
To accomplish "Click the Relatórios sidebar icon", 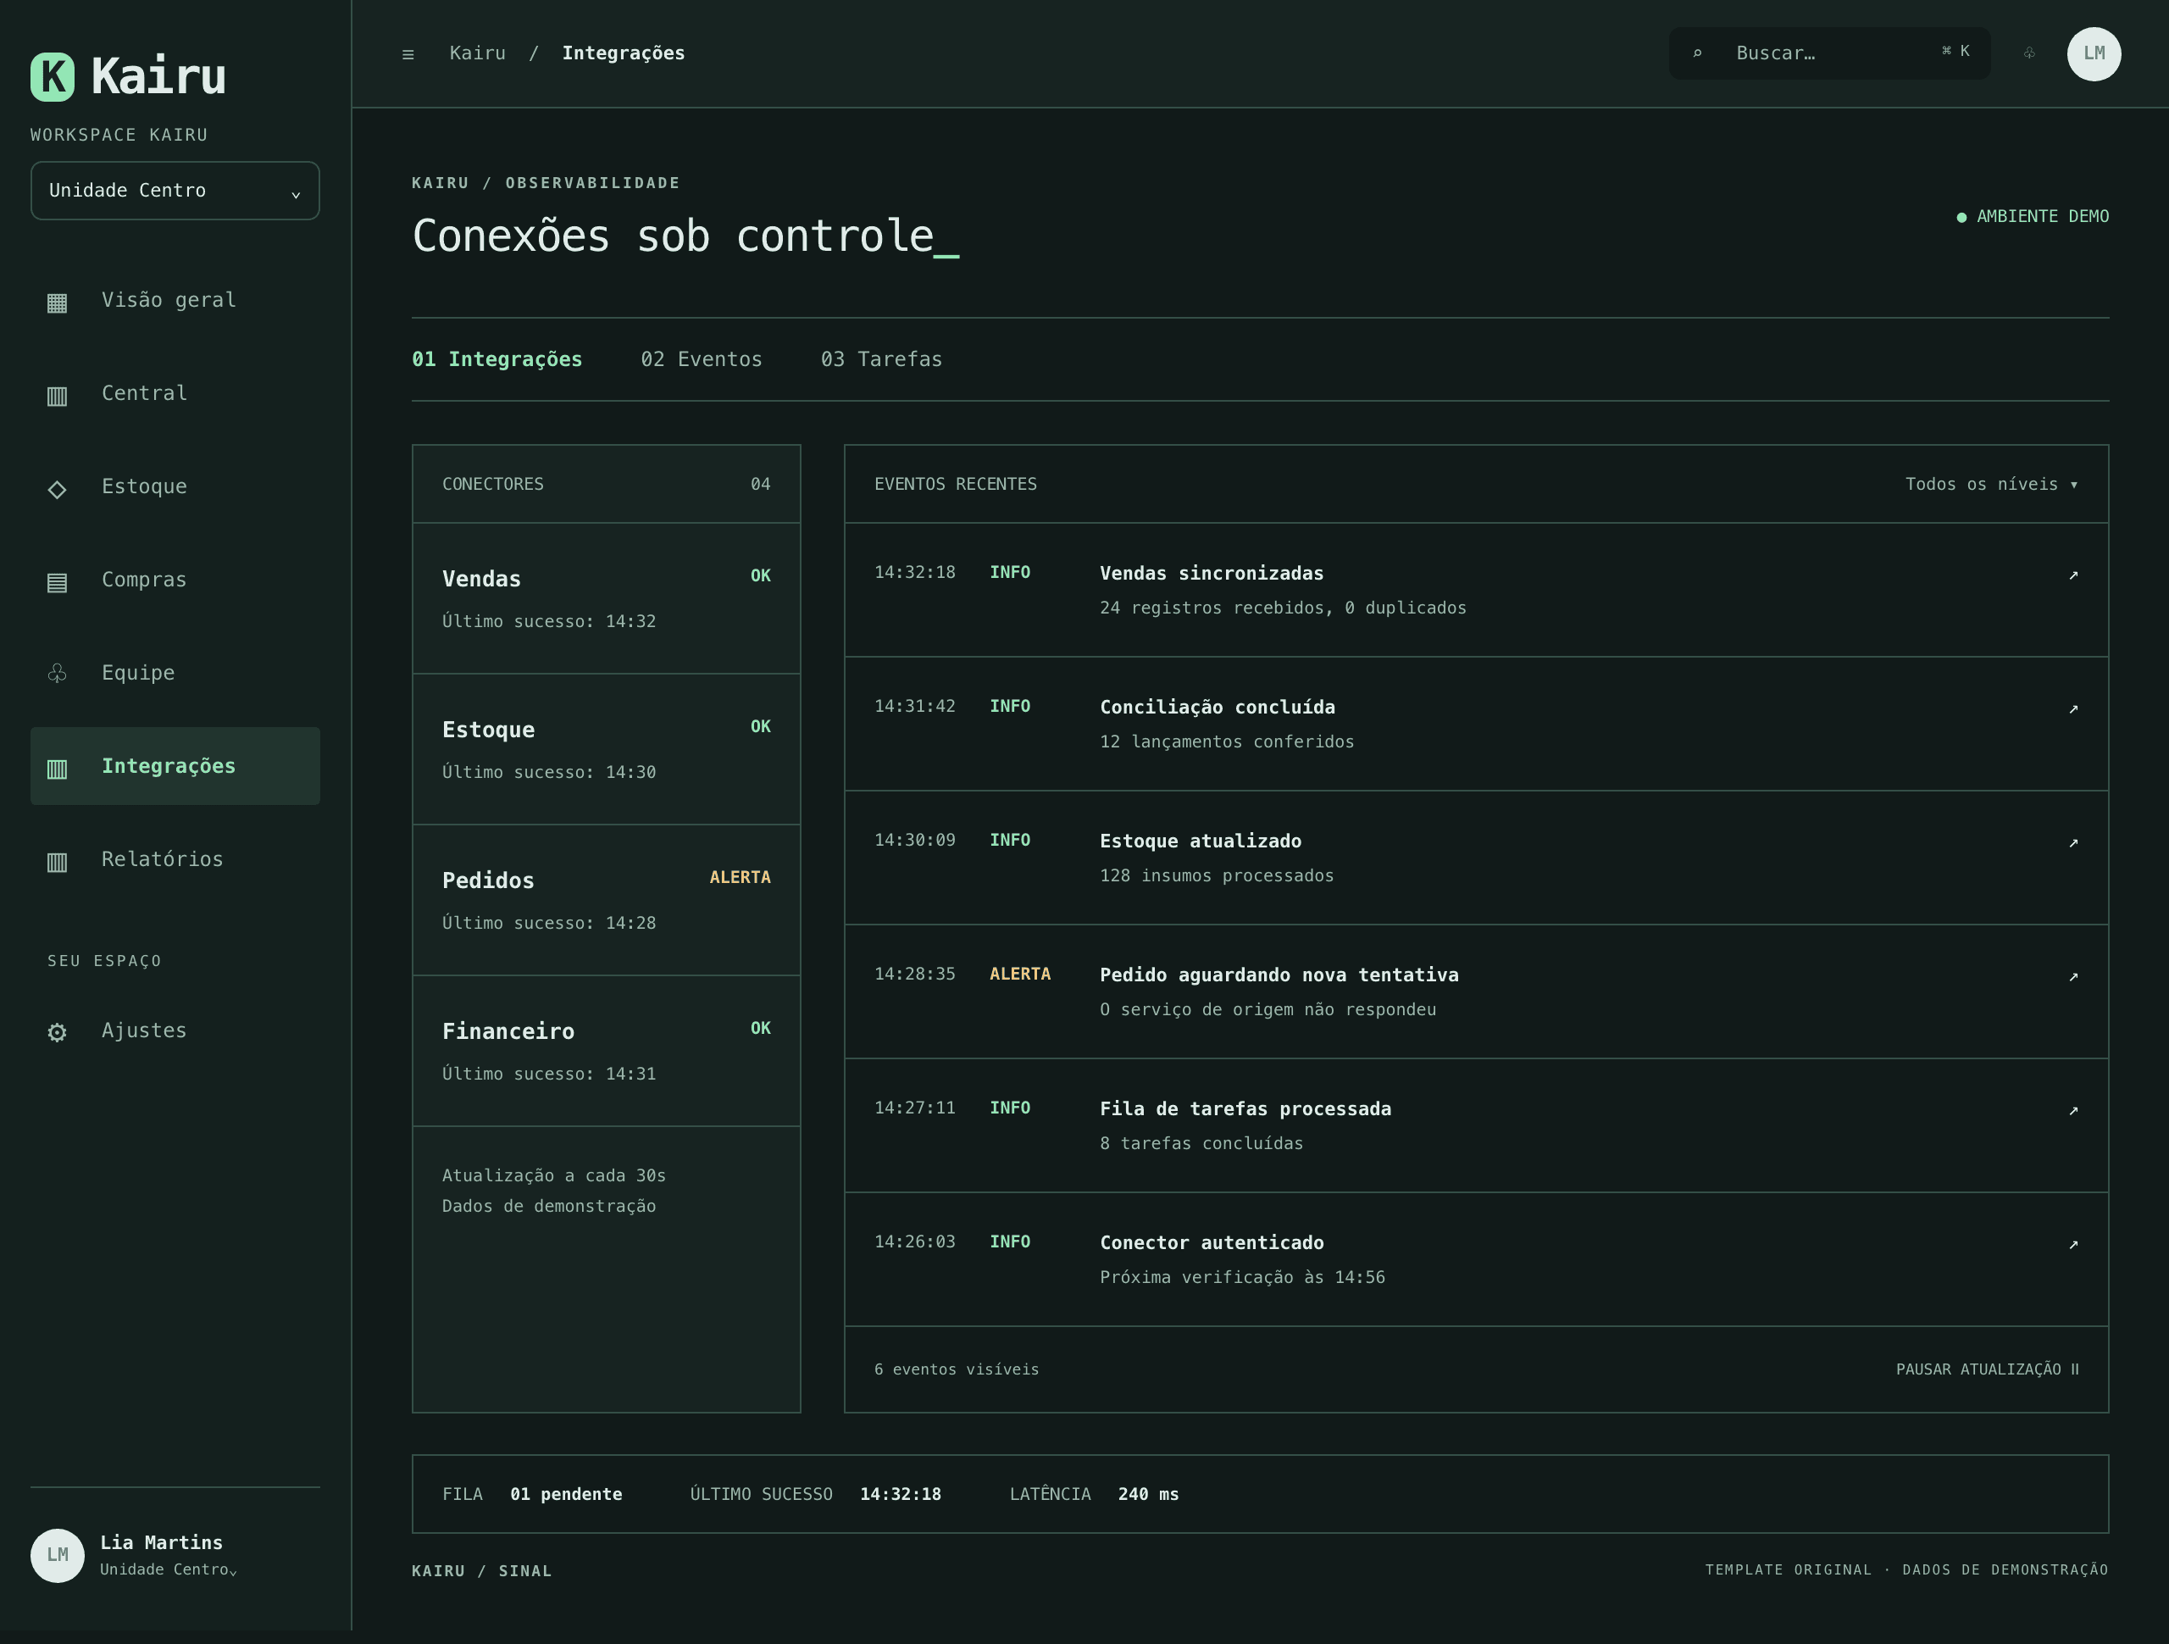I will pos(57,861).
